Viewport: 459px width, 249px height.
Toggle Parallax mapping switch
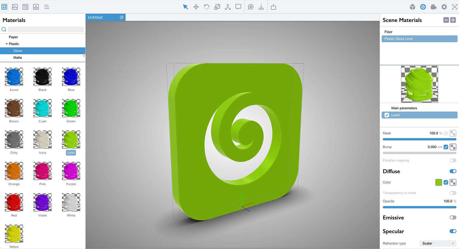point(453,160)
